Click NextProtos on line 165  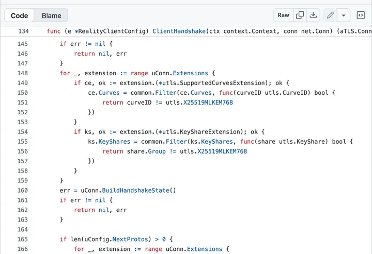(130, 239)
